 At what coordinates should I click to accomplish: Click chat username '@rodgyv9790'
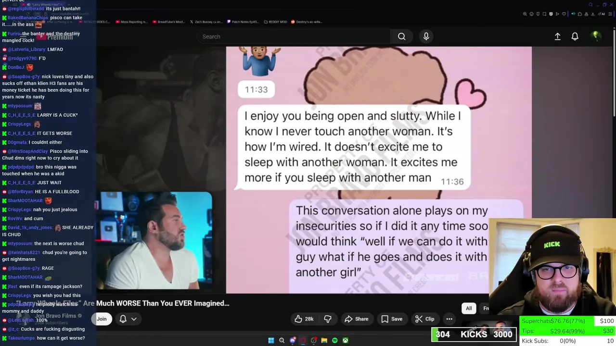(x=22, y=58)
